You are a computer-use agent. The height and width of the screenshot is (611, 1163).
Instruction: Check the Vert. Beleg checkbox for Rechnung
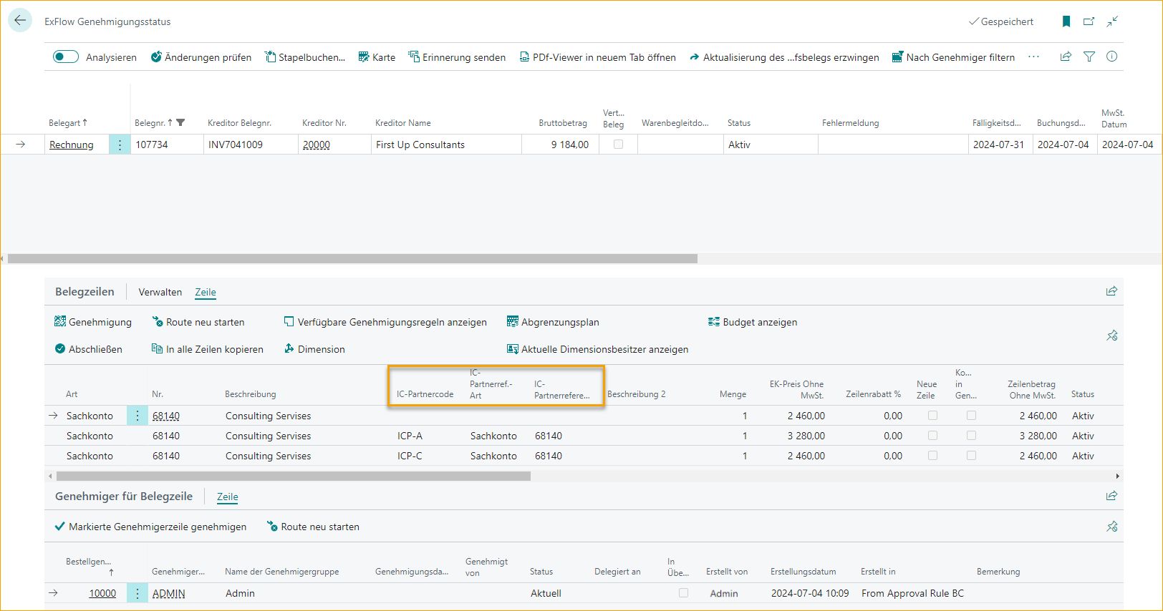click(x=618, y=145)
